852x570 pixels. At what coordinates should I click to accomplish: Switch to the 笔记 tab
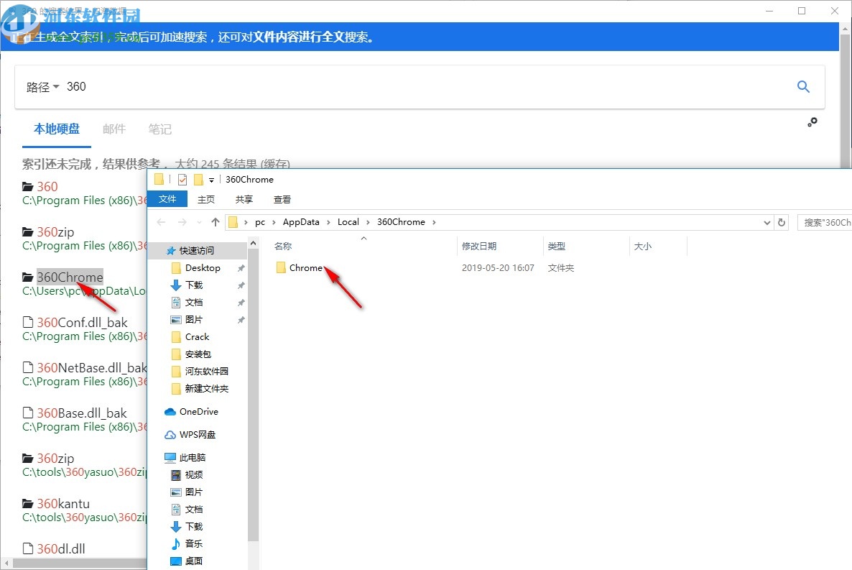pyautogui.click(x=159, y=129)
